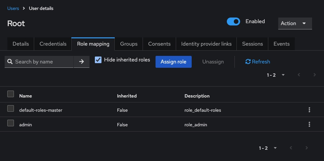This screenshot has width=324, height=161.
Task: Open kebab menu for admin row
Action: pos(309,124)
